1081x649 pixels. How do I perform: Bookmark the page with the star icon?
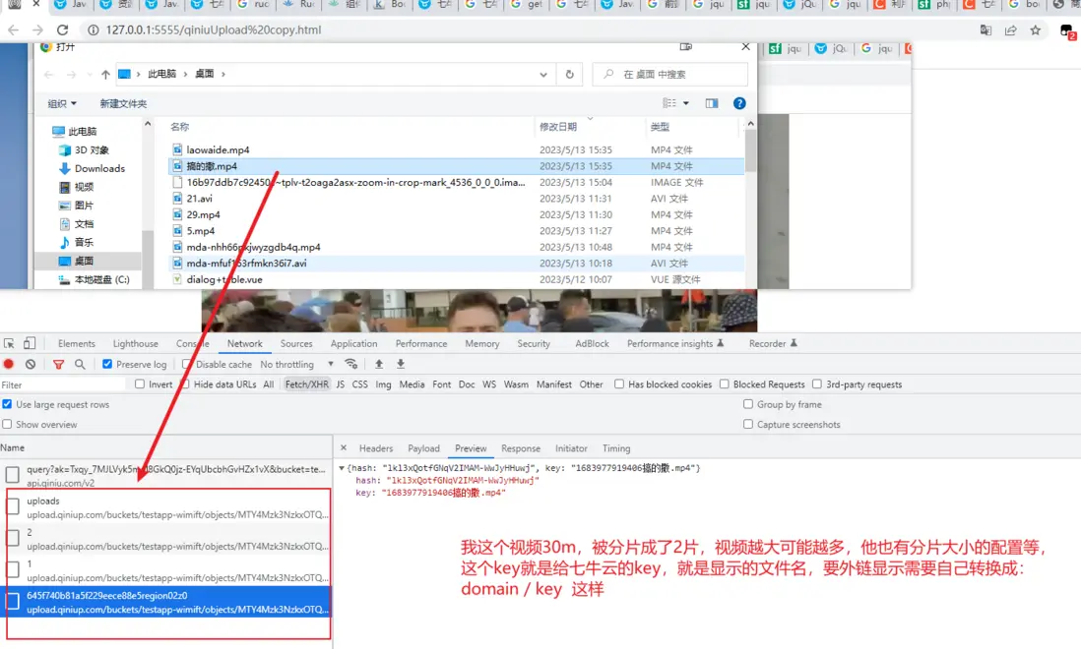point(1036,30)
